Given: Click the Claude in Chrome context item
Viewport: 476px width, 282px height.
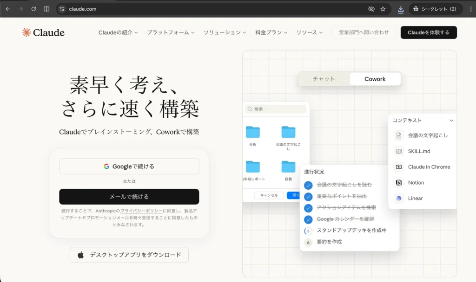Looking at the screenshot, I should click(429, 167).
